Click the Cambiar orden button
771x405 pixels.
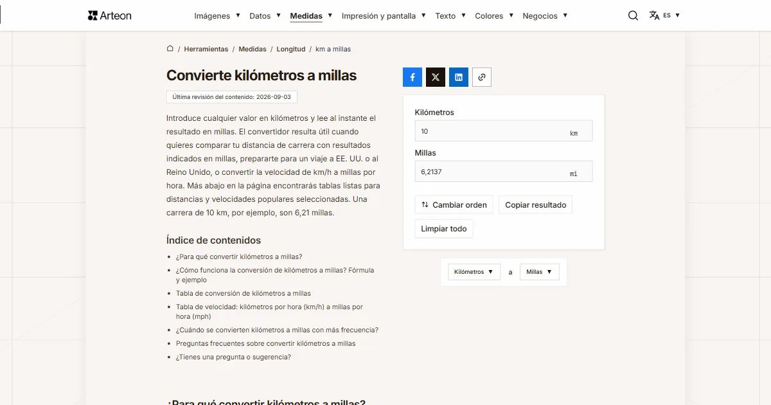point(454,204)
